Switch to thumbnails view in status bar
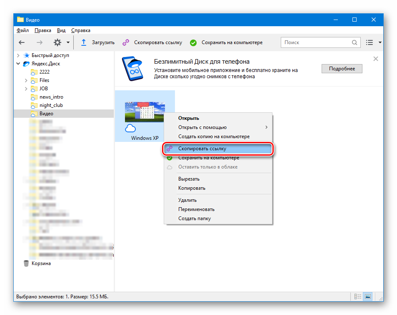Image resolution: width=397 pixels, height=315 pixels. (367, 297)
